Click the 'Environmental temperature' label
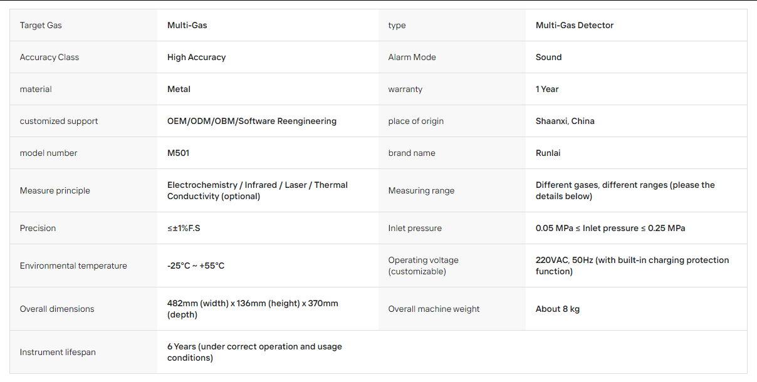Screen dimensions: 757x382 [73, 266]
